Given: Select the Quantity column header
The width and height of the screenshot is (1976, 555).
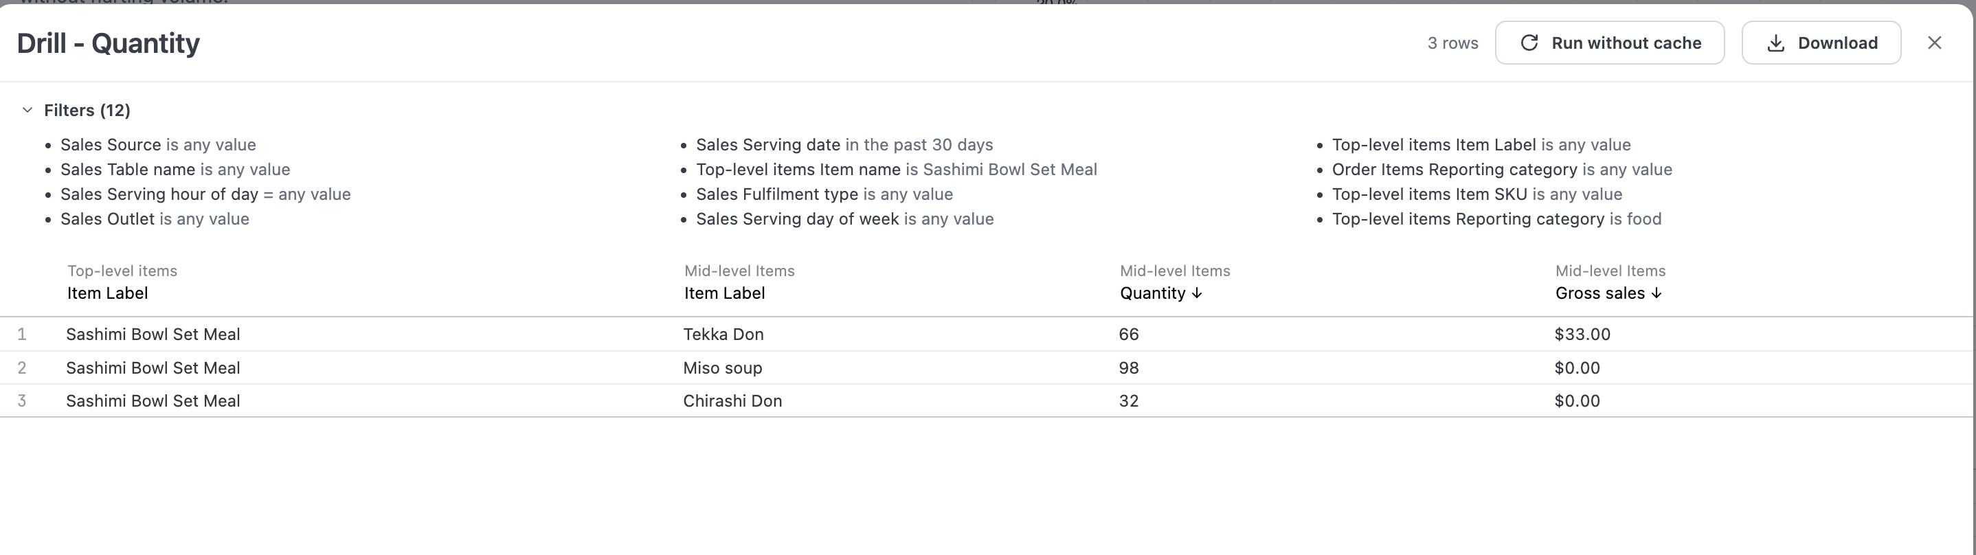Looking at the screenshot, I should click(x=1154, y=293).
